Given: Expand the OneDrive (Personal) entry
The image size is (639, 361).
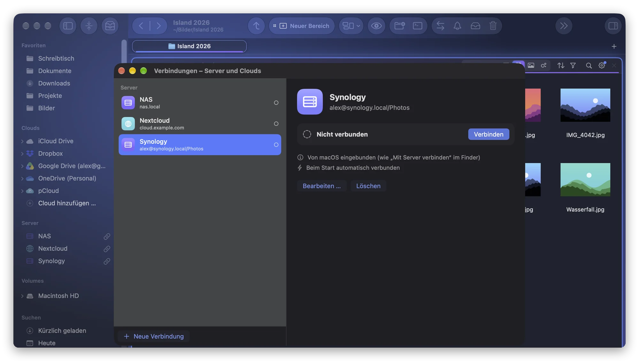Looking at the screenshot, I should 22,179.
